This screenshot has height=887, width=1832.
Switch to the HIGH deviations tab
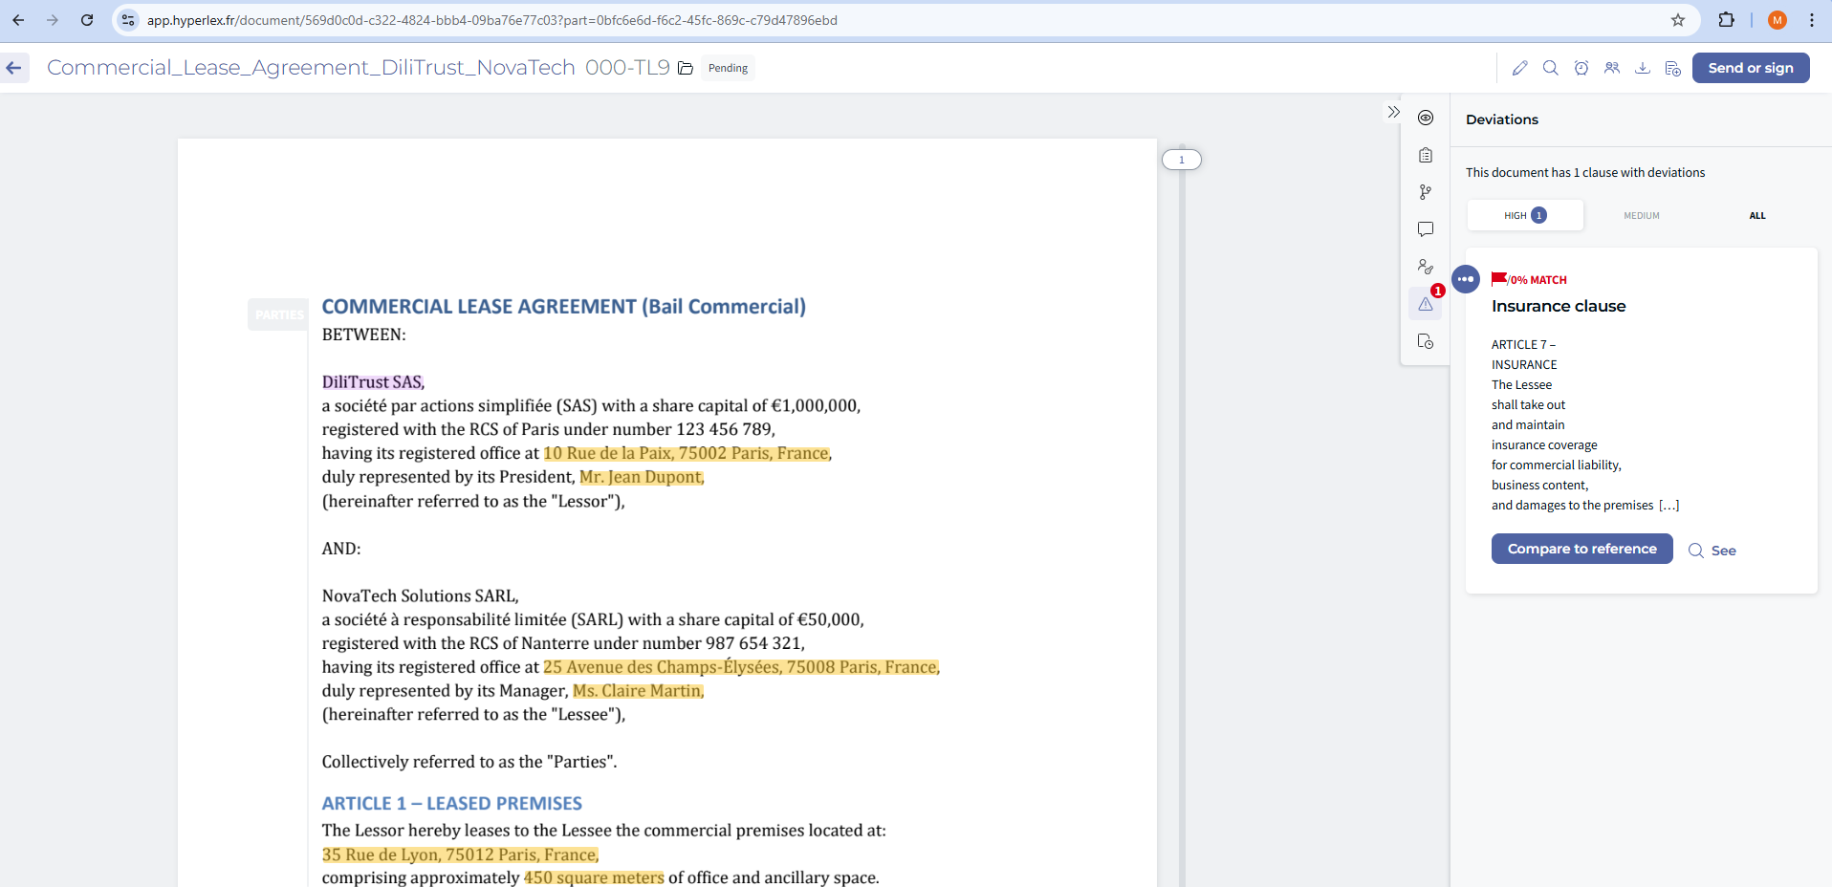tap(1525, 215)
